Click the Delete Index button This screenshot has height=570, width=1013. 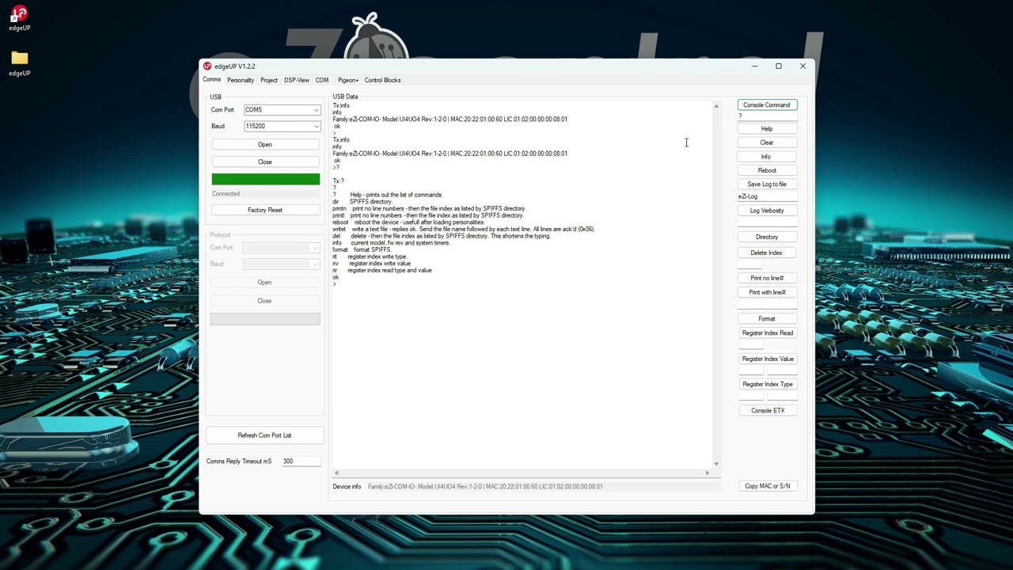pyautogui.click(x=767, y=253)
